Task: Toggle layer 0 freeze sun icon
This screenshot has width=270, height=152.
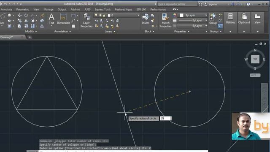Action: point(100,15)
